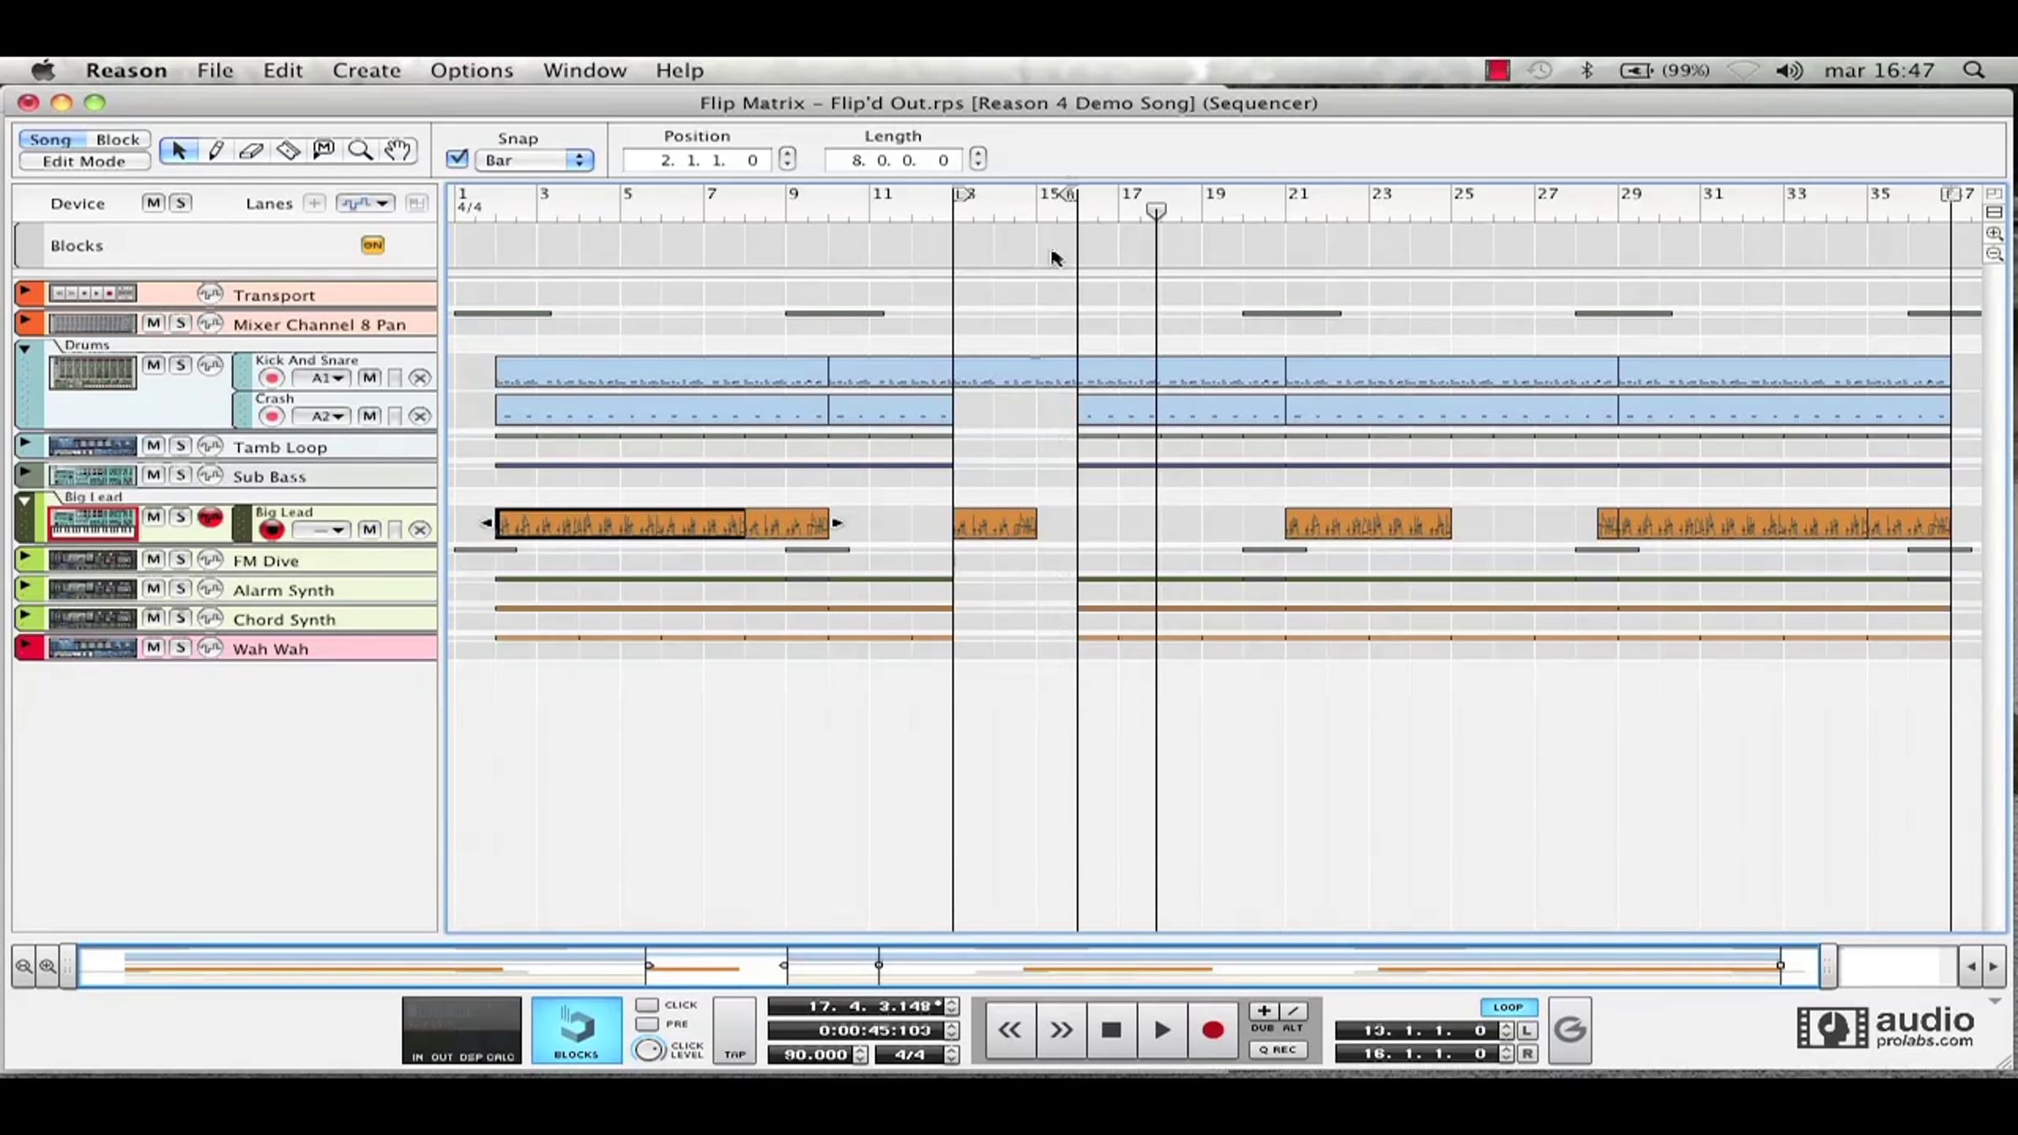The height and width of the screenshot is (1135, 2018).
Task: Open the Create menu
Action: coord(366,71)
